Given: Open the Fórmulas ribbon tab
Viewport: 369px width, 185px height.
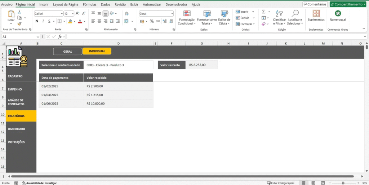Looking at the screenshot, I should coord(89,4).
